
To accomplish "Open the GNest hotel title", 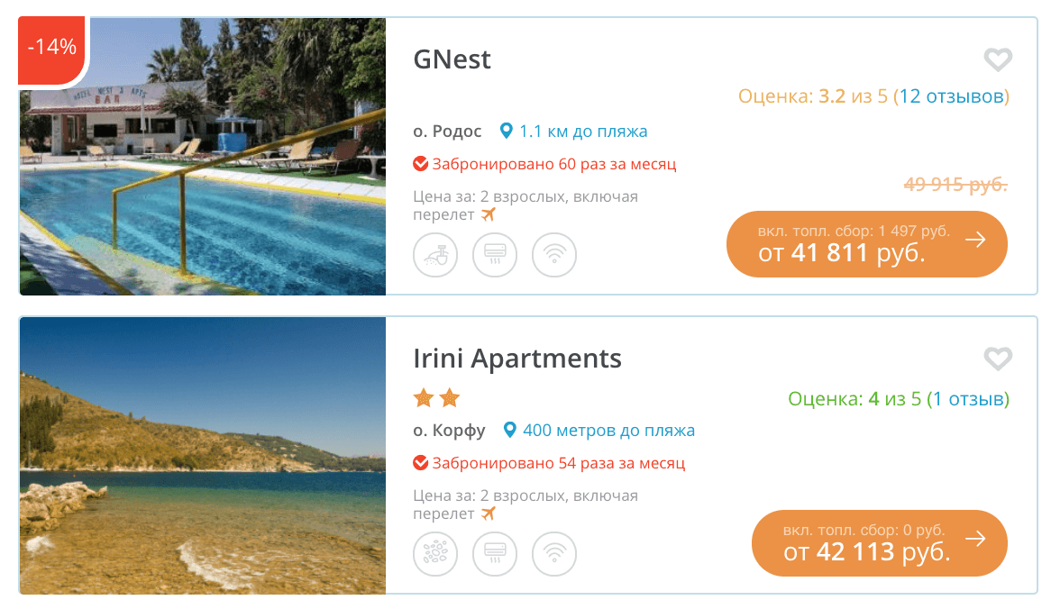I will click(452, 59).
